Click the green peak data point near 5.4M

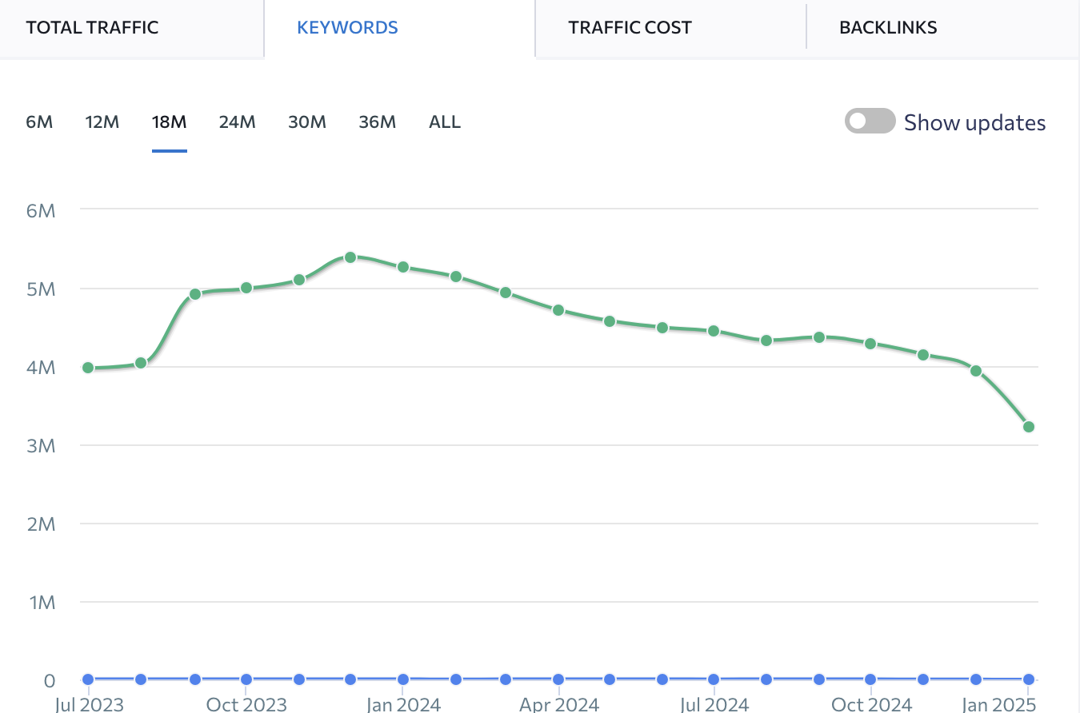point(350,257)
